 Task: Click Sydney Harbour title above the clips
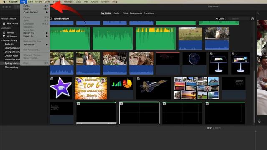[61, 18]
